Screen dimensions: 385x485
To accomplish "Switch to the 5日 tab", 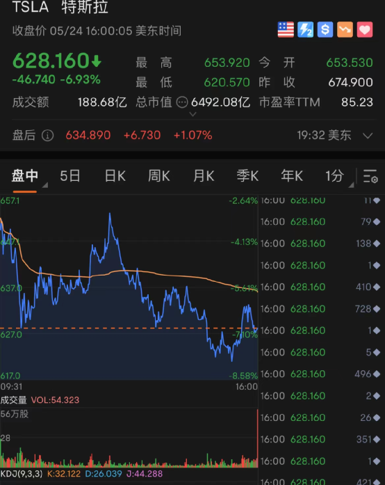I will click(x=69, y=176).
